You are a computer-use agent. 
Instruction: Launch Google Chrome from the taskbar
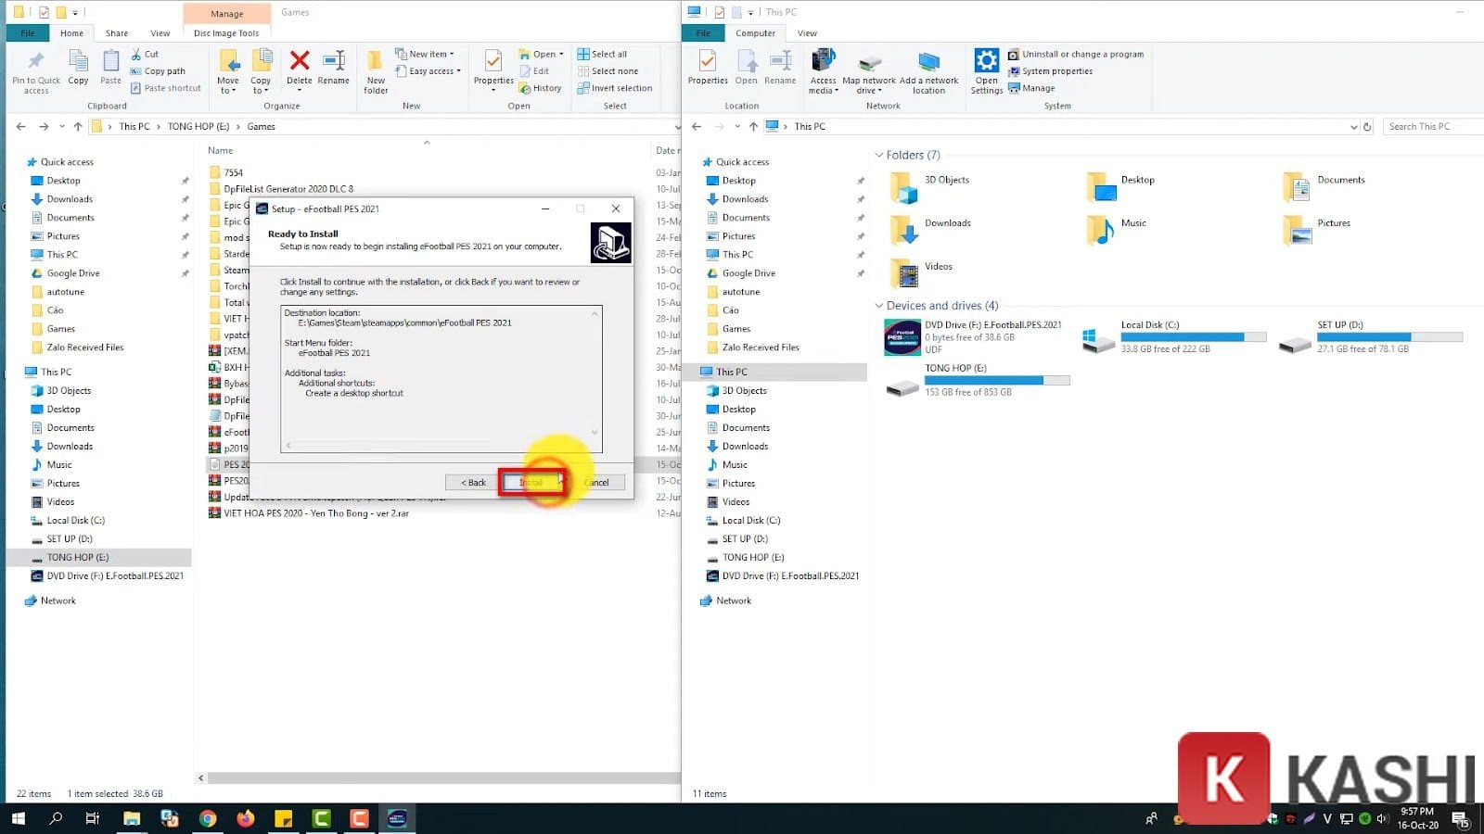click(208, 818)
